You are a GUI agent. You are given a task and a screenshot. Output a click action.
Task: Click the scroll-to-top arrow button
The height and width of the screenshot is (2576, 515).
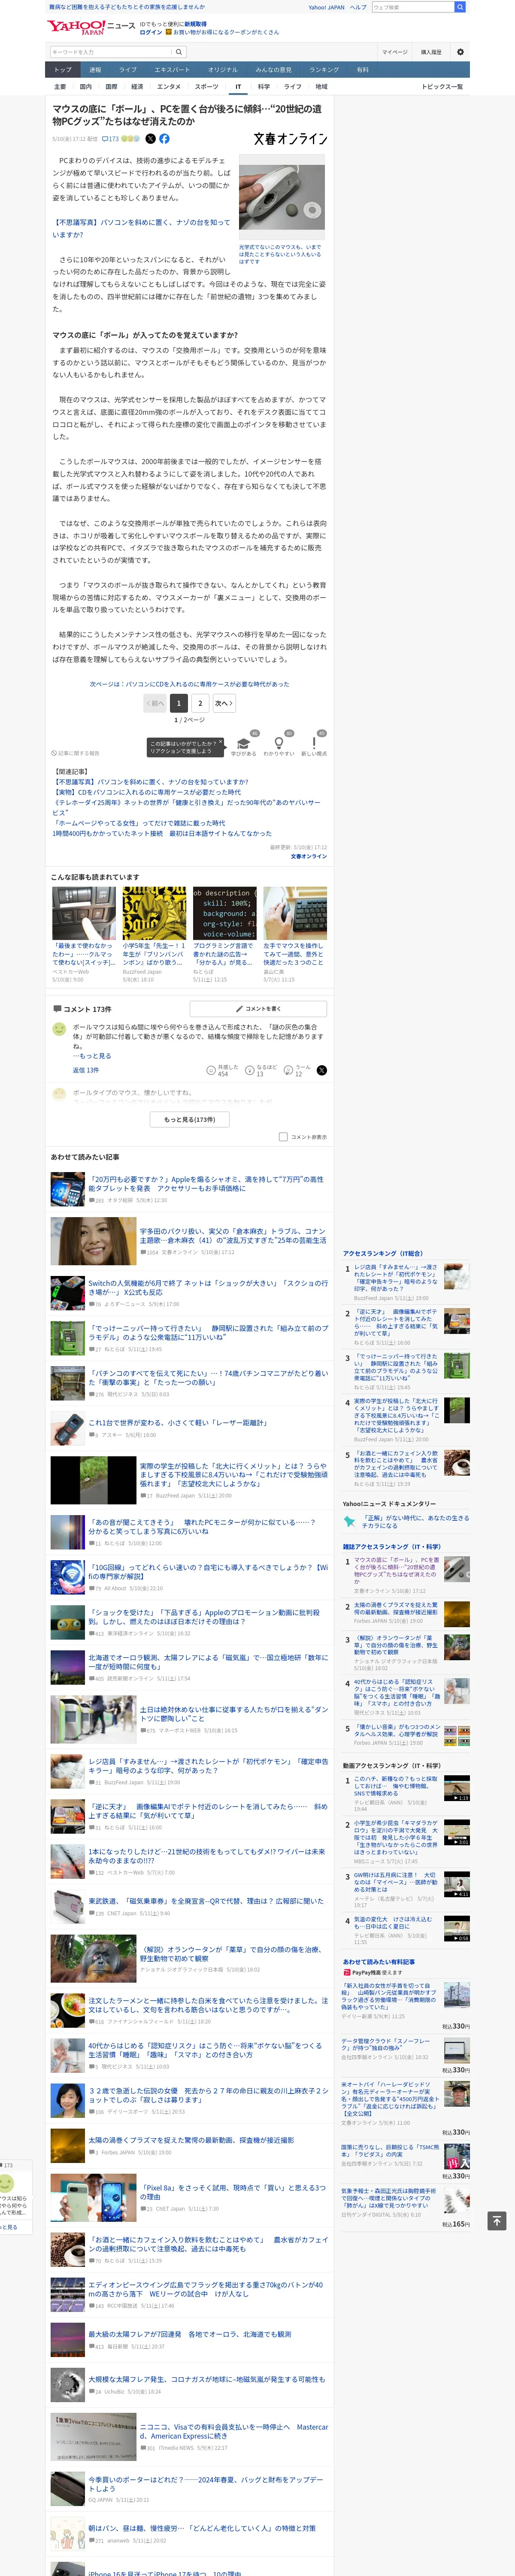click(497, 2220)
